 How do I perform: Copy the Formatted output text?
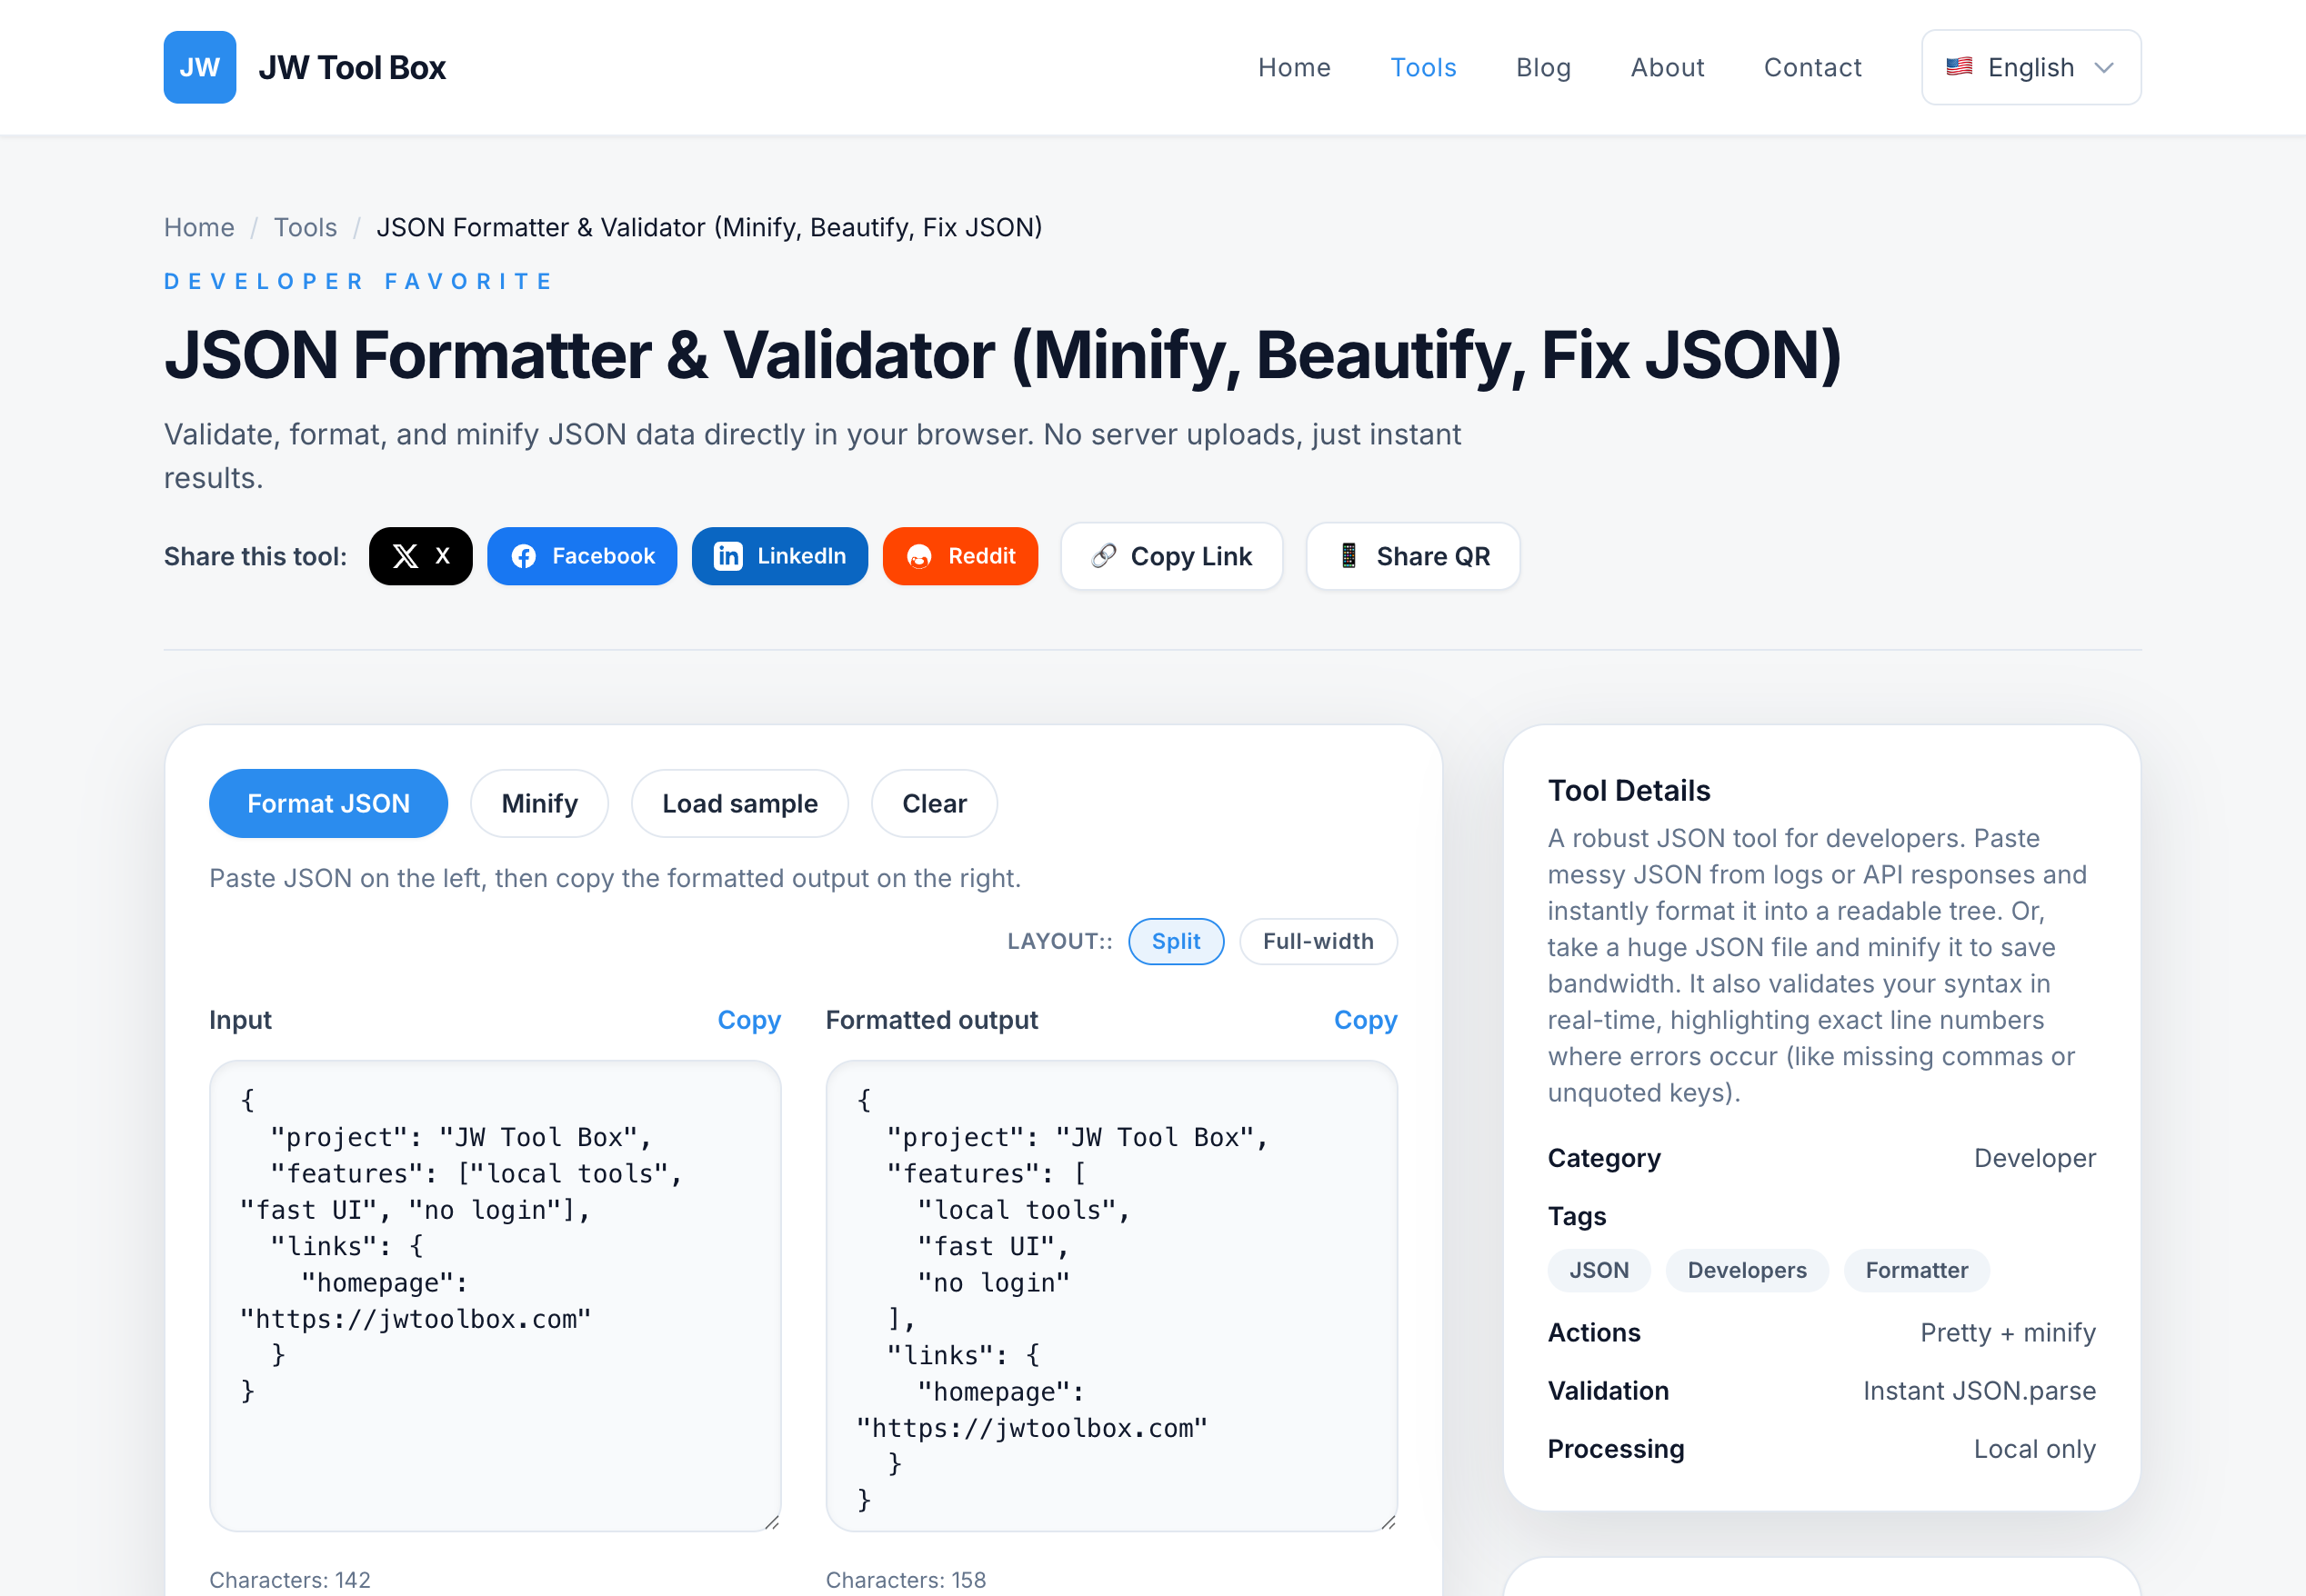click(x=1366, y=1020)
